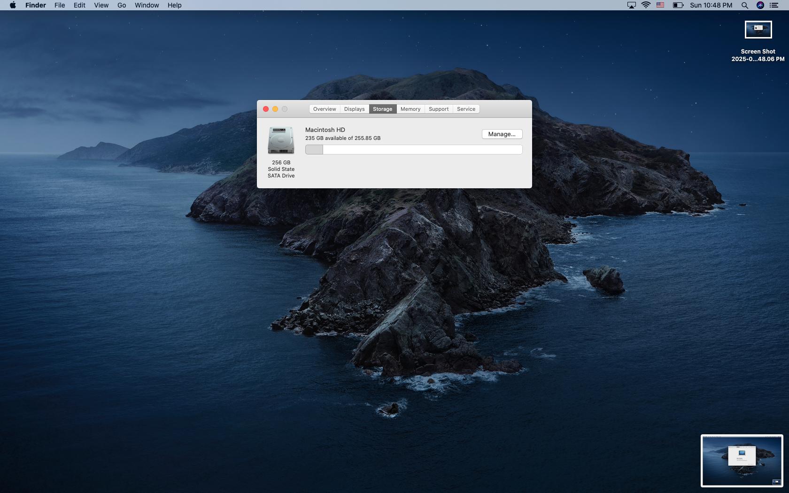Switch to the Displays tab
This screenshot has height=493, width=789.
coord(354,109)
